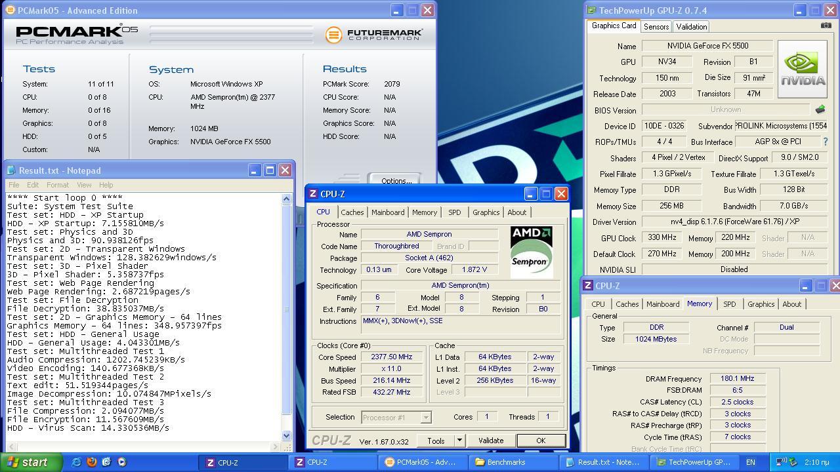The image size is (840, 472).
Task: Open Notepad View menu
Action: (x=84, y=185)
